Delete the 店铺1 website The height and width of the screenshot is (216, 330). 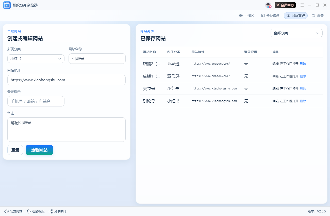pyautogui.click(x=303, y=76)
